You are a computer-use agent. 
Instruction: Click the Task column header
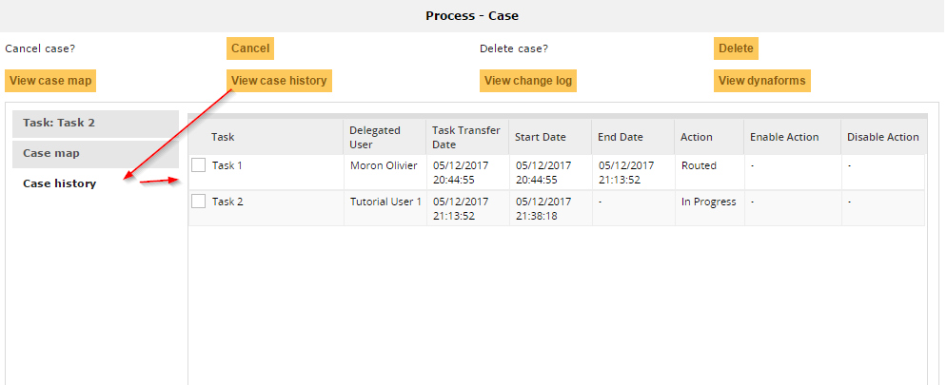223,137
